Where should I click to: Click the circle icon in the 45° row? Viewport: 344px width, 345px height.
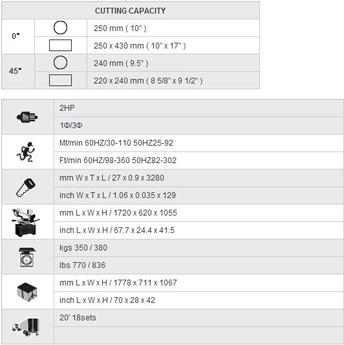point(60,63)
